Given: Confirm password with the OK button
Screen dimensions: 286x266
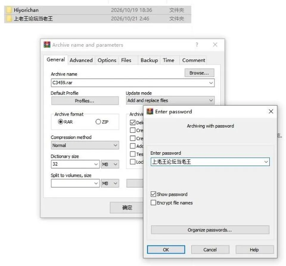Looking at the screenshot, I should click(x=166, y=249).
